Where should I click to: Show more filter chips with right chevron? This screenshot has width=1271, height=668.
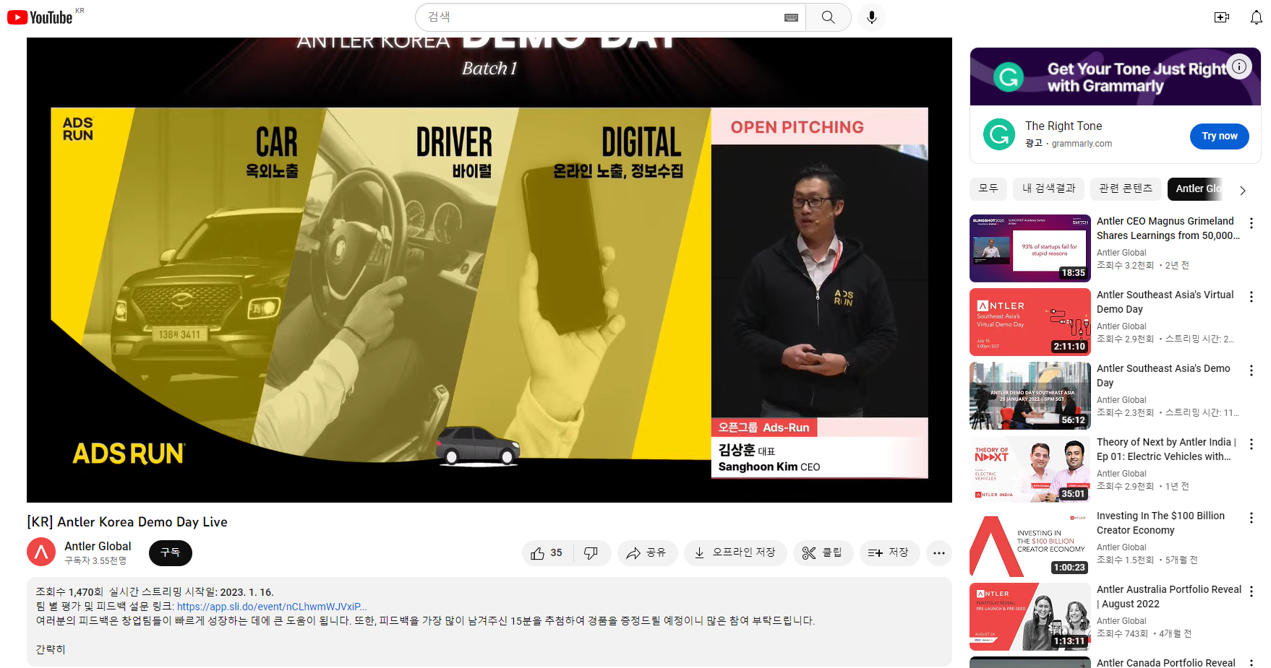click(x=1243, y=191)
